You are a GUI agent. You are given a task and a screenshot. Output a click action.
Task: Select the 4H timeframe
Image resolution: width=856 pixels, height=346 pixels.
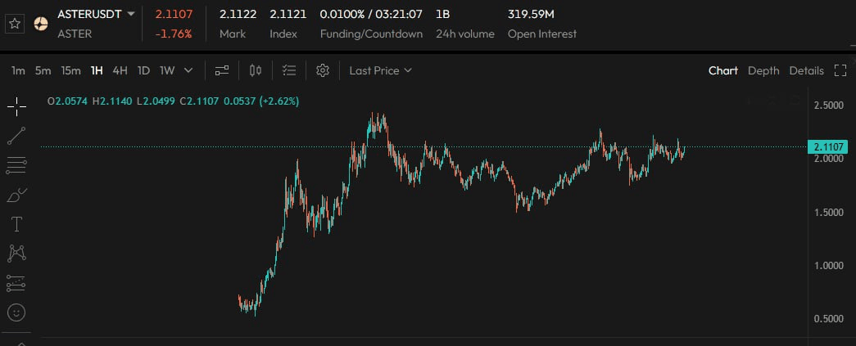(x=120, y=70)
